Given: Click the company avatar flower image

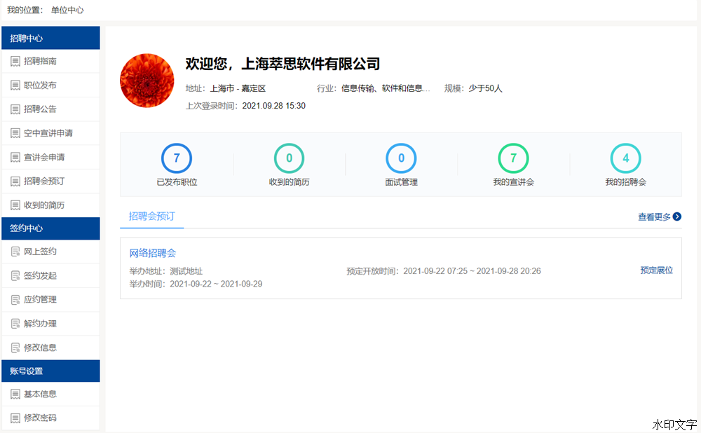Looking at the screenshot, I should [147, 80].
